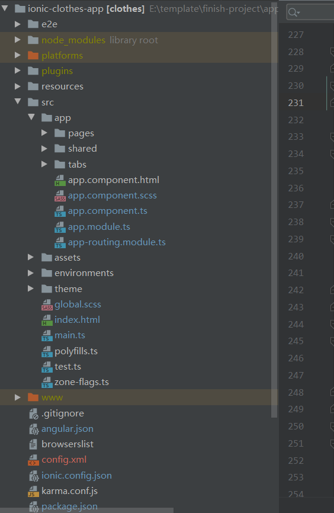
Task: Click line number 240 in the gutter
Action: click(x=296, y=256)
